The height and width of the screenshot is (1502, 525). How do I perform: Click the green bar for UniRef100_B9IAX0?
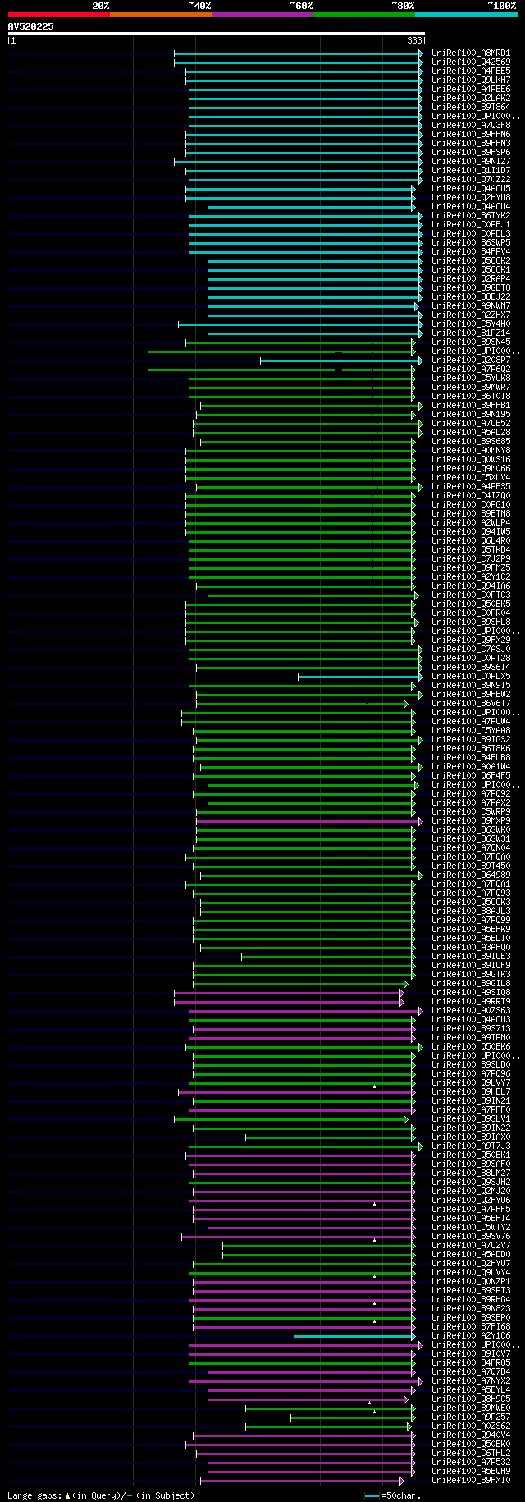[331, 1137]
